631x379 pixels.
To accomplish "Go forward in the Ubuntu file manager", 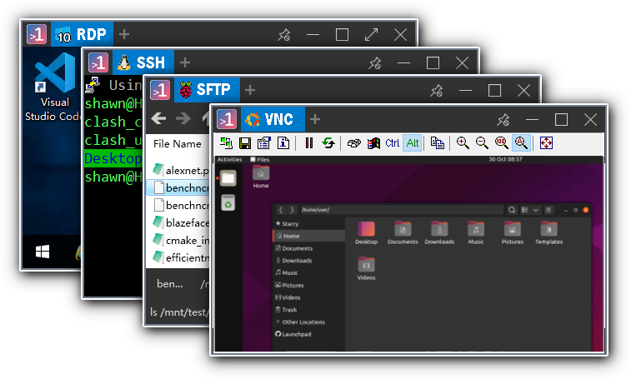I will click(292, 210).
